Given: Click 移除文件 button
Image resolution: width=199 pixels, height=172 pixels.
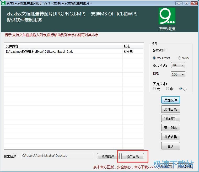Looking at the screenshot, I should 171,118.
